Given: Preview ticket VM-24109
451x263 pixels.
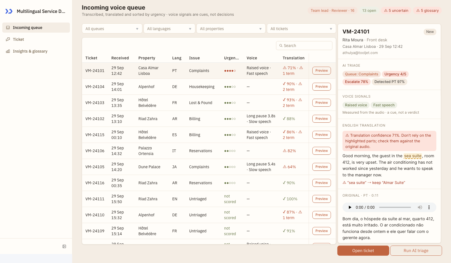Looking at the screenshot, I should (x=322, y=231).
